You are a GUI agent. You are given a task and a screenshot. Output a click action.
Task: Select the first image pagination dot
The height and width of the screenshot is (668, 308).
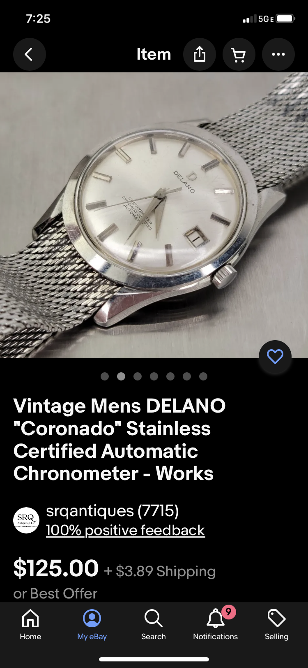105,376
